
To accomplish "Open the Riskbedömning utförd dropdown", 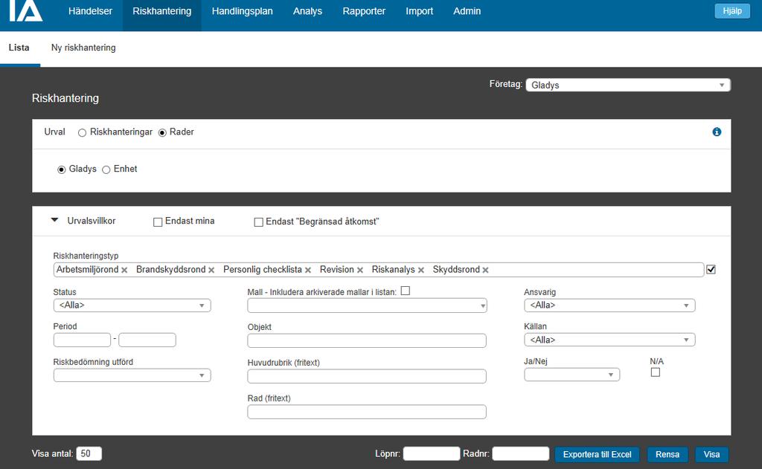I will pos(132,375).
